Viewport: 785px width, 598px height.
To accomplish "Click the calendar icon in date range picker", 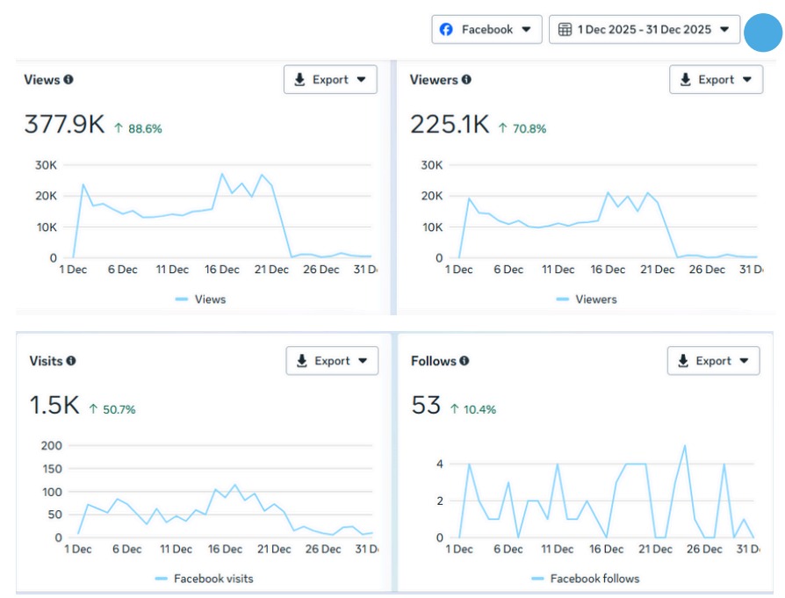I will point(565,30).
